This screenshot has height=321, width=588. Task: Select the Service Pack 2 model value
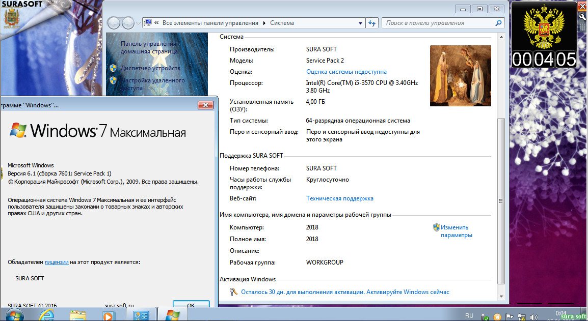click(x=325, y=61)
